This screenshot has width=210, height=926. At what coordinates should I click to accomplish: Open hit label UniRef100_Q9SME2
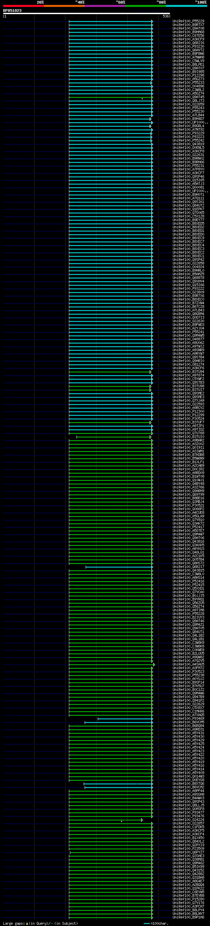coord(188,393)
